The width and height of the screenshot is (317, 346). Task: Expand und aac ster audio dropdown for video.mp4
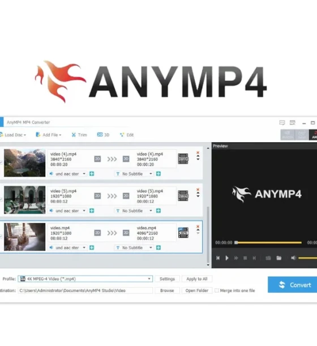68,247
